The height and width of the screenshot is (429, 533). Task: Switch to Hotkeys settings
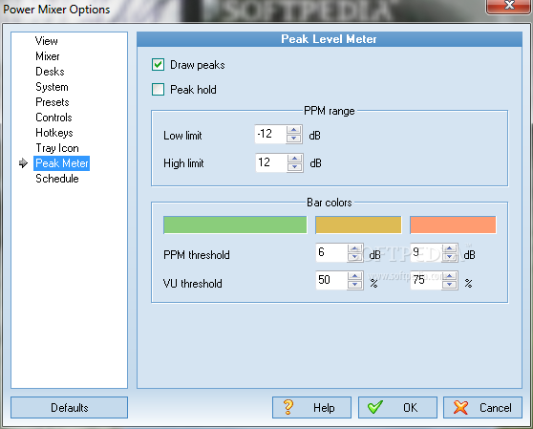click(54, 133)
